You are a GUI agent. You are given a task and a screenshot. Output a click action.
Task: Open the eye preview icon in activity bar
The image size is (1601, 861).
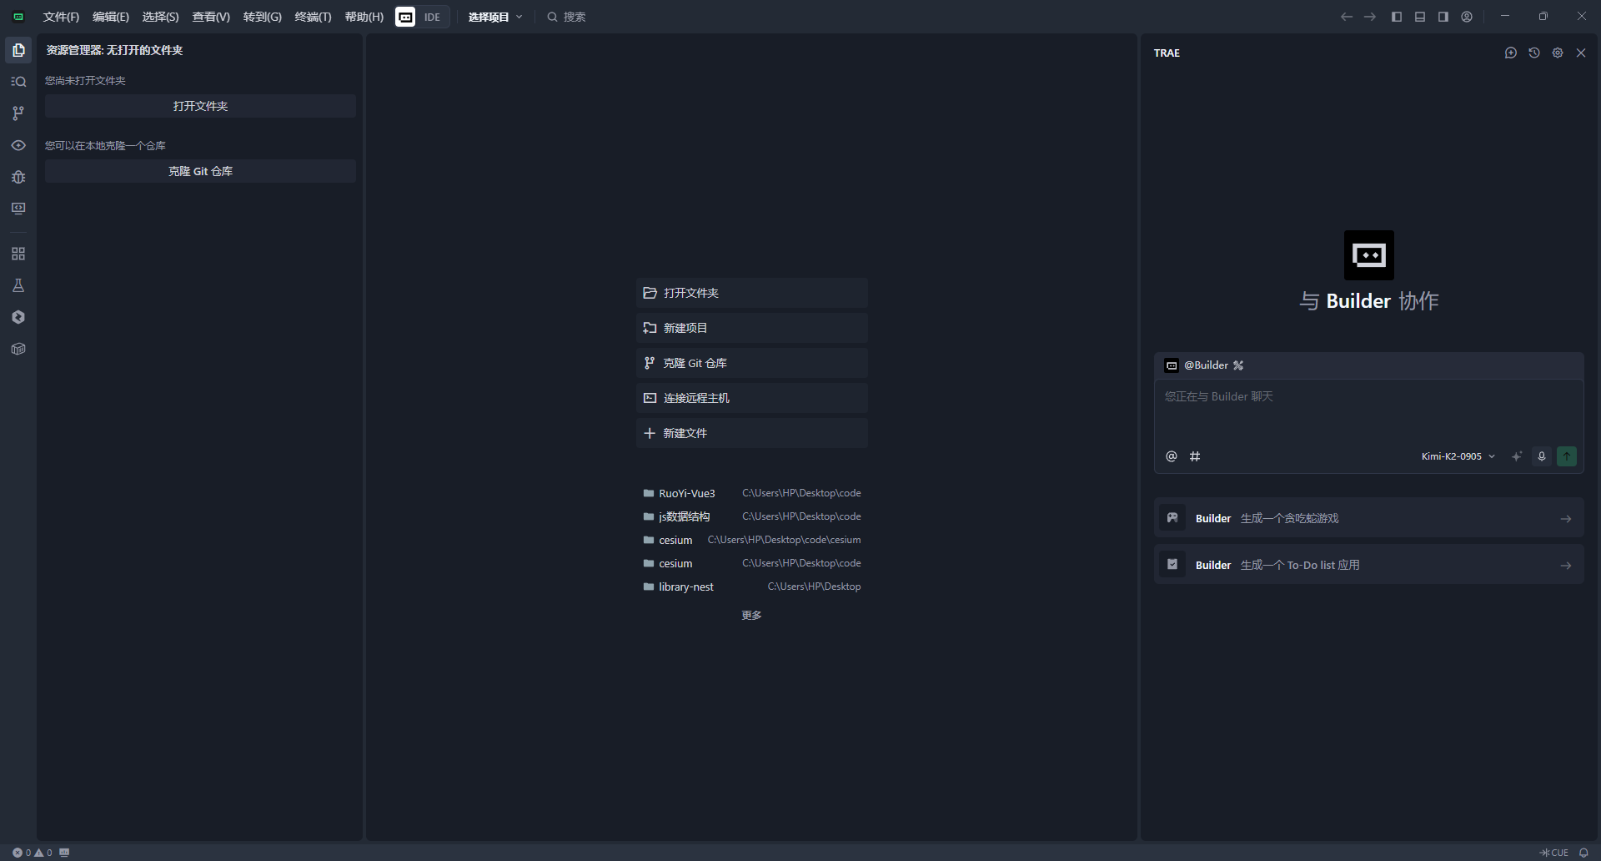coord(18,145)
